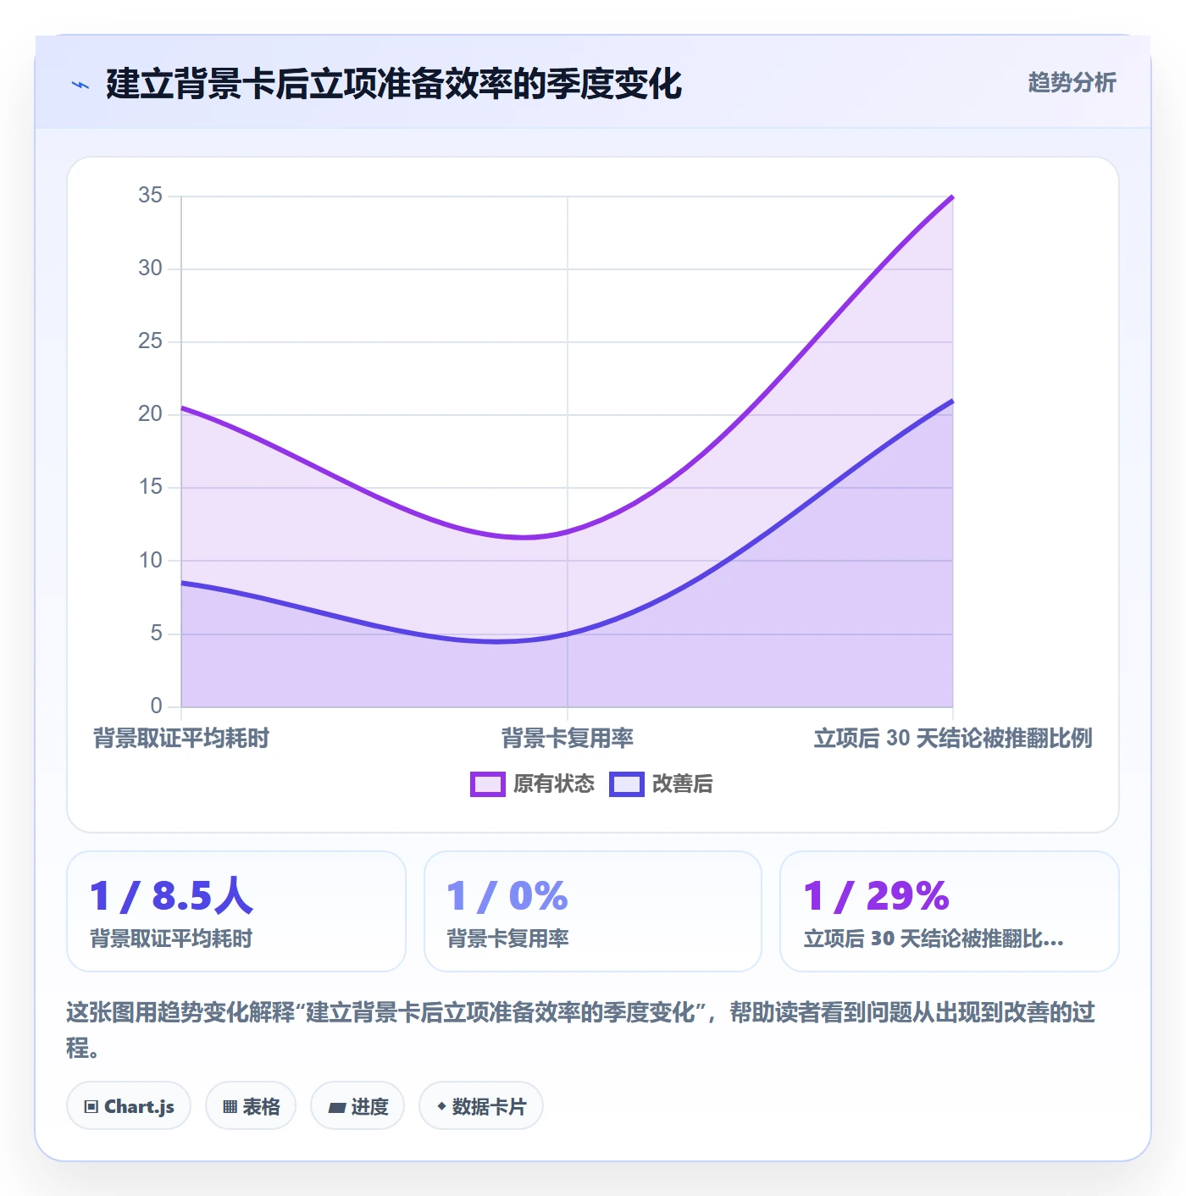1186x1196 pixels.
Task: Click the grid icon in 表格 tag
Action: (x=230, y=1107)
